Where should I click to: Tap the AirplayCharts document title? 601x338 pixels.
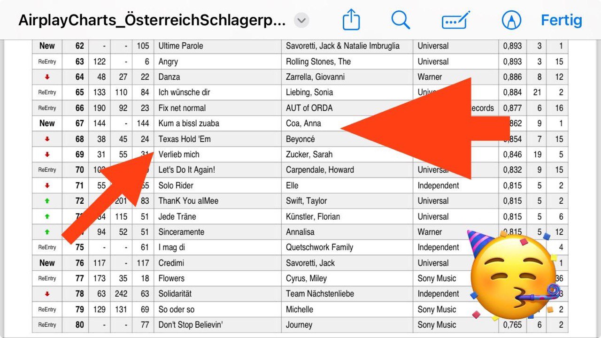click(152, 21)
